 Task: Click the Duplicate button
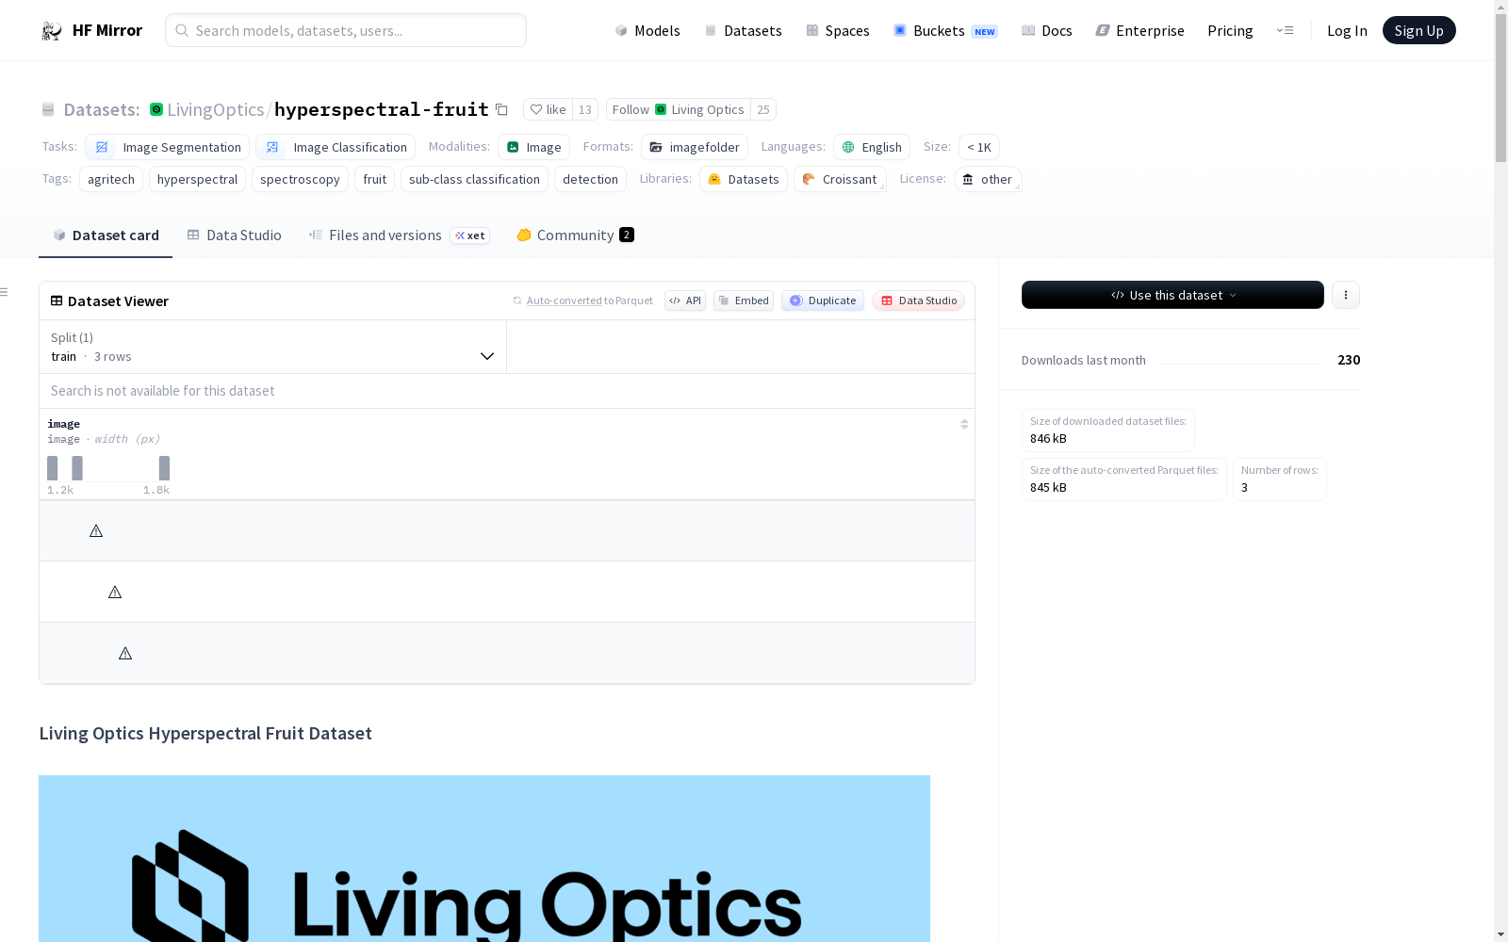823,300
